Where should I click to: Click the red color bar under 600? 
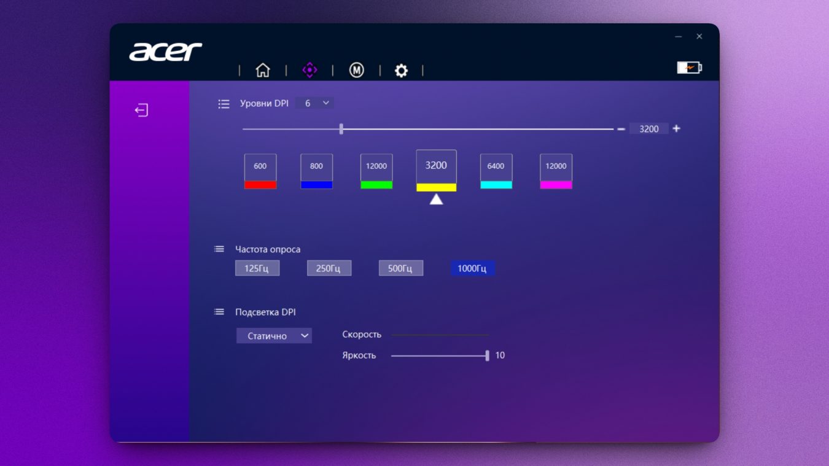[260, 185]
